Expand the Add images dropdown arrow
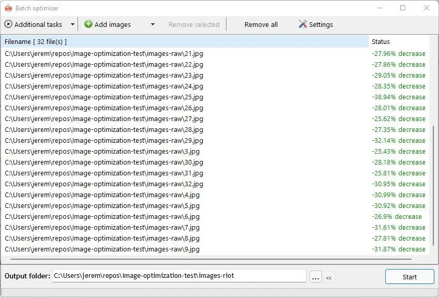 click(x=153, y=24)
